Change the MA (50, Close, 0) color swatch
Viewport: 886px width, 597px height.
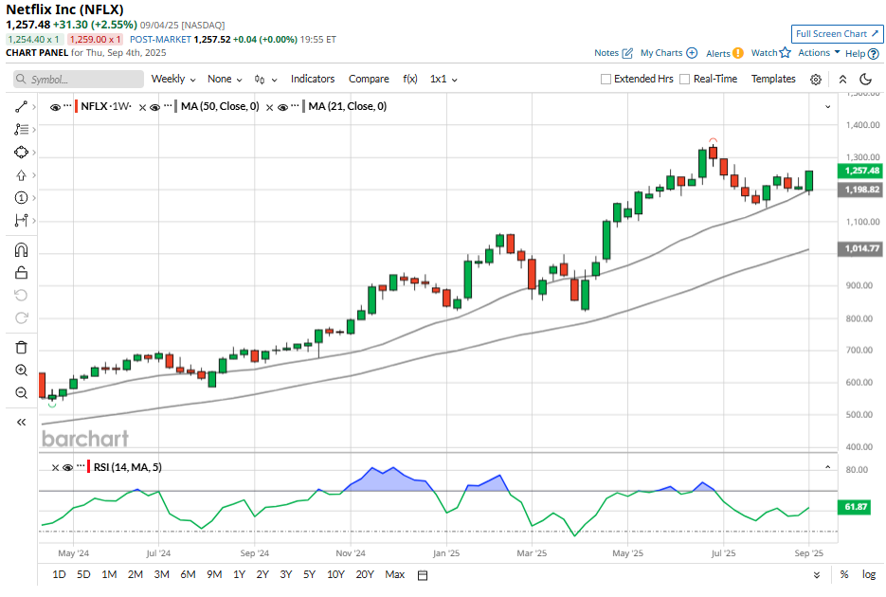tap(175, 106)
